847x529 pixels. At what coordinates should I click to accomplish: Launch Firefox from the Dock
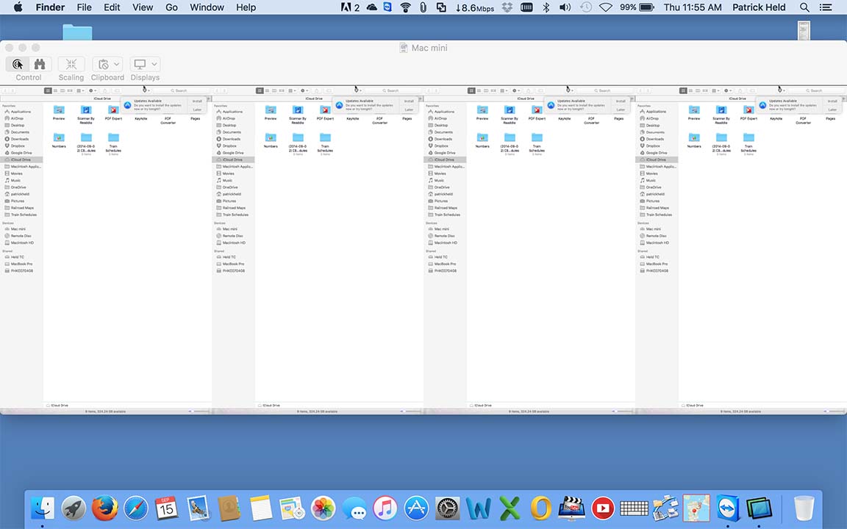click(x=104, y=508)
